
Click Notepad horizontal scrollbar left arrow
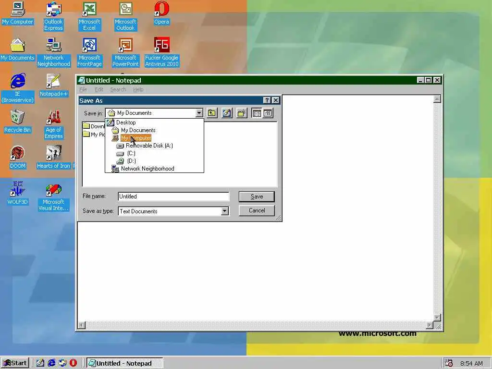(82, 325)
